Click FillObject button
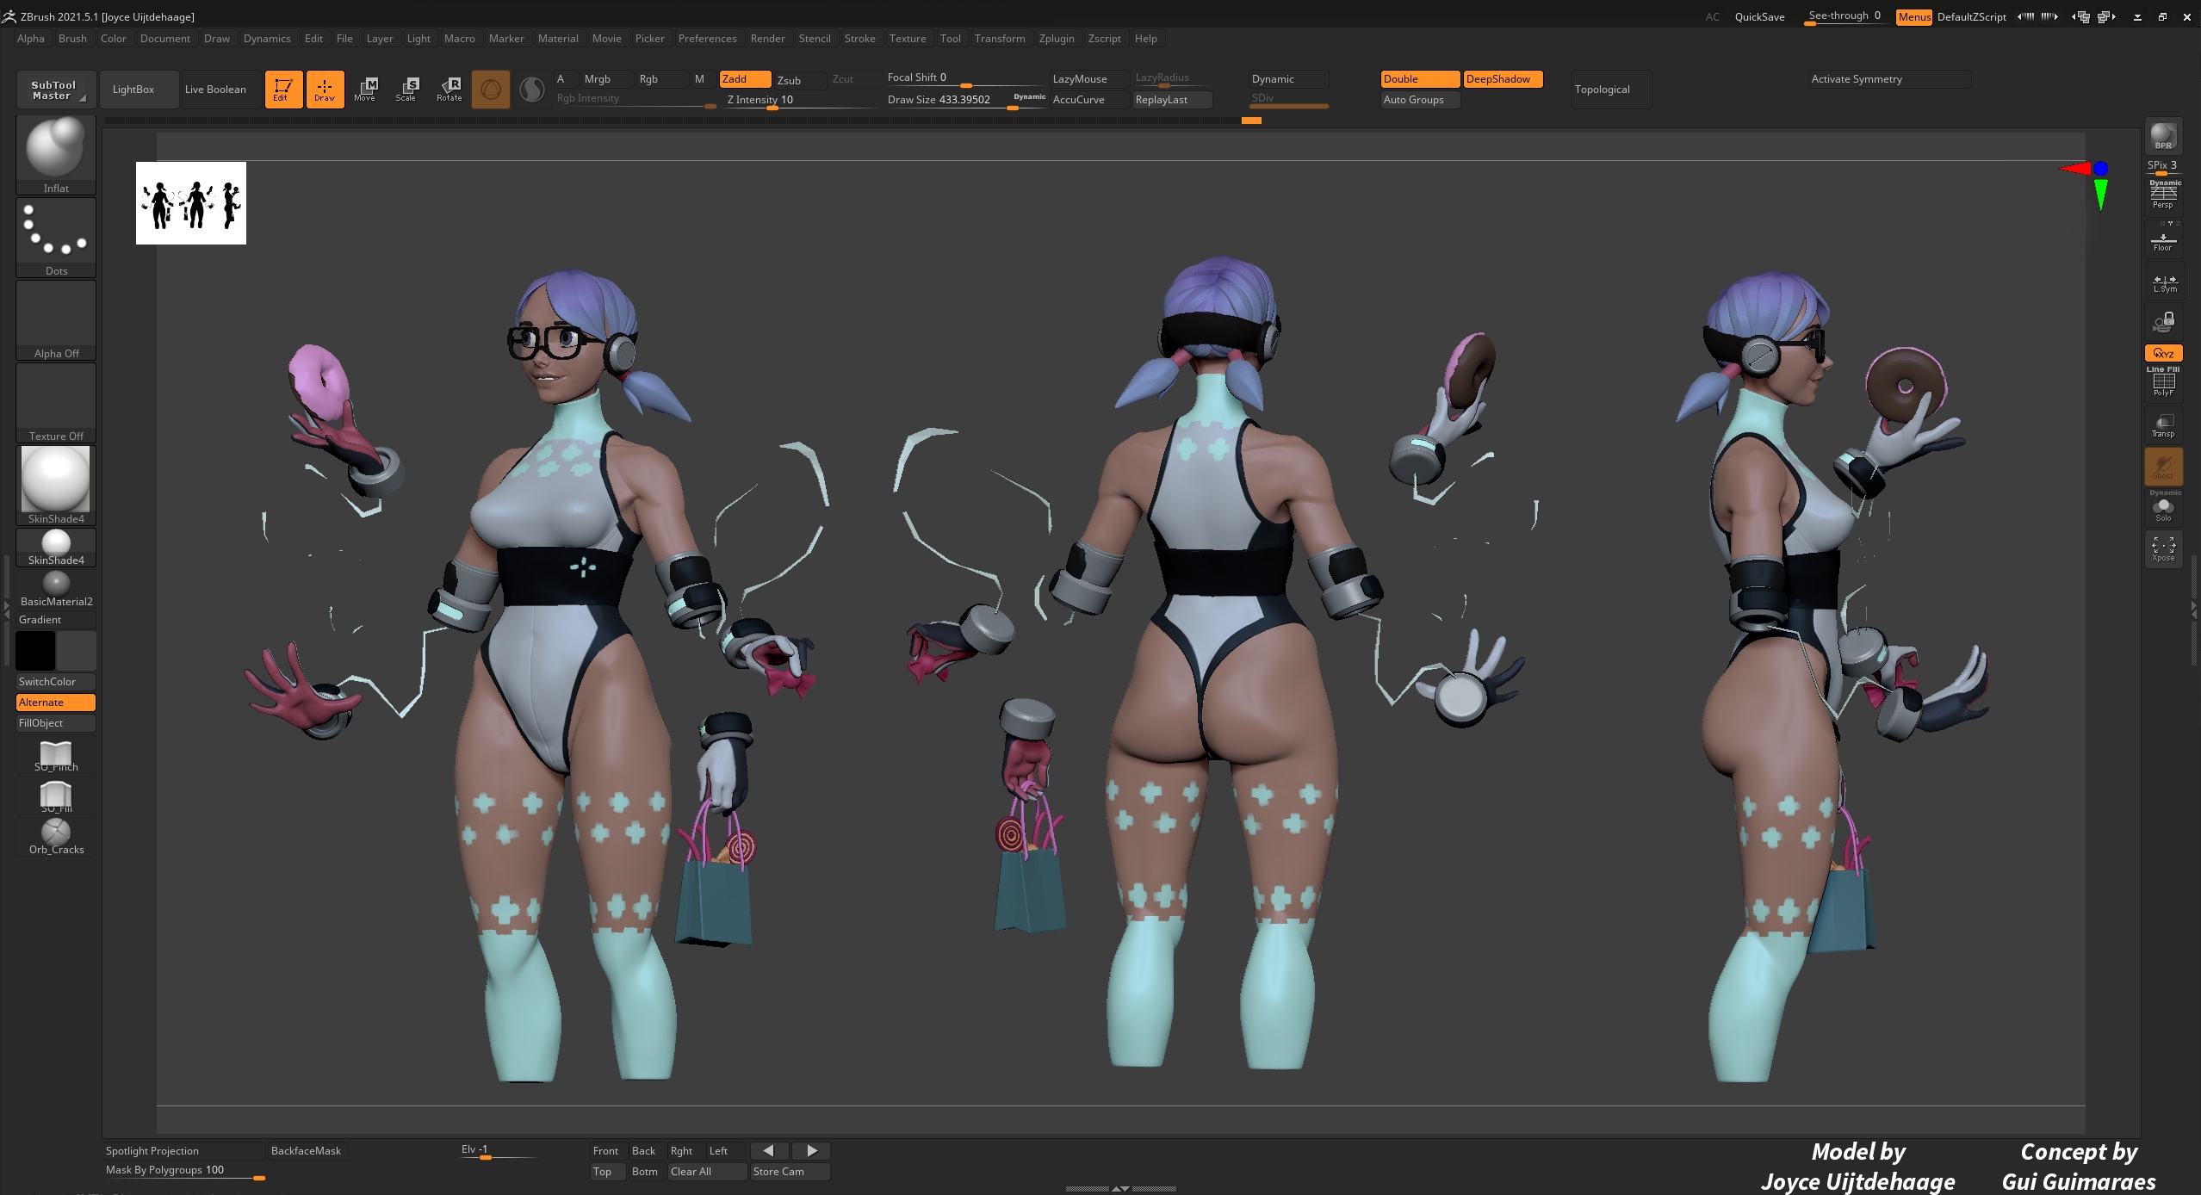The height and width of the screenshot is (1195, 2201). [56, 723]
